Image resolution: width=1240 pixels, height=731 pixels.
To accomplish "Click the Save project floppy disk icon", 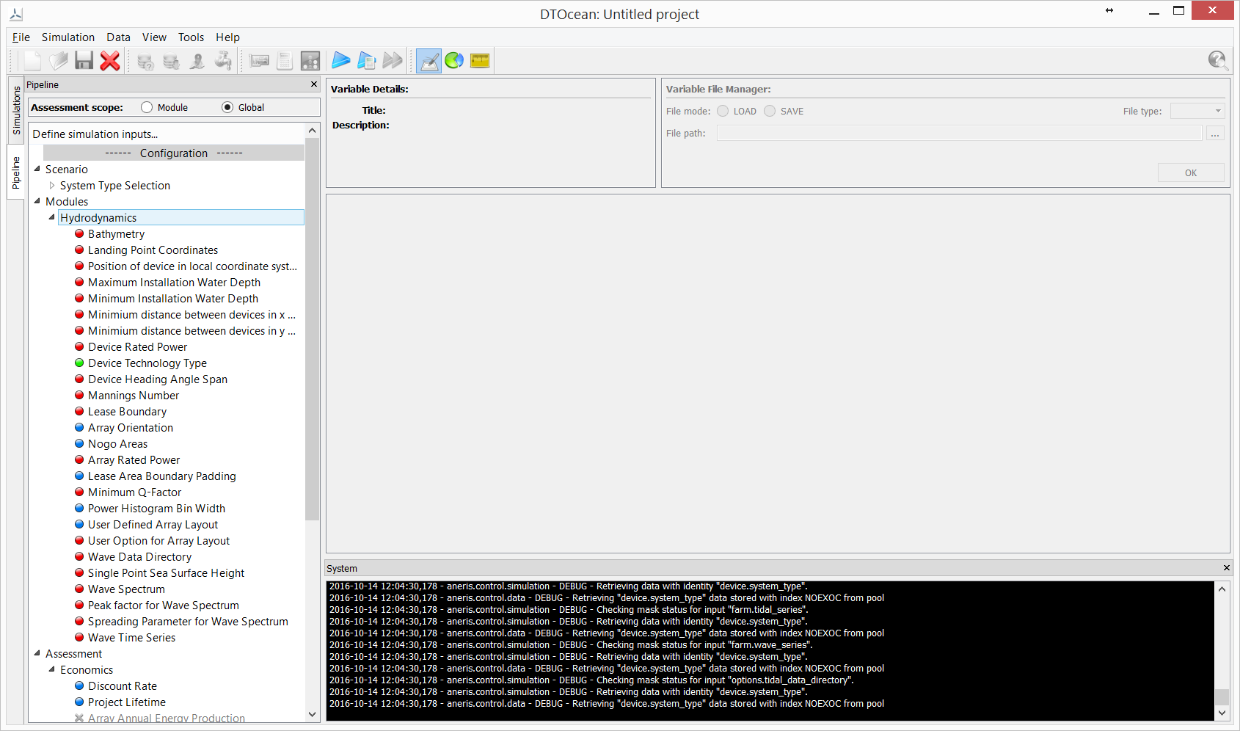I will click(84, 61).
